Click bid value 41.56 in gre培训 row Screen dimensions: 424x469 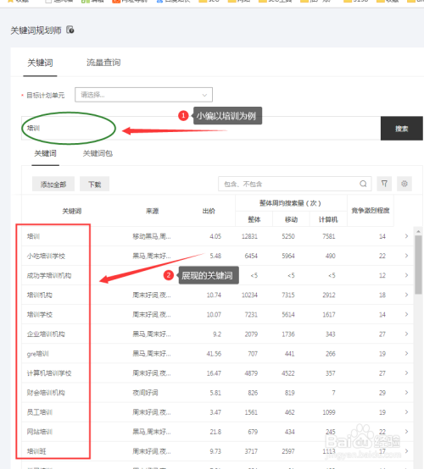click(214, 354)
